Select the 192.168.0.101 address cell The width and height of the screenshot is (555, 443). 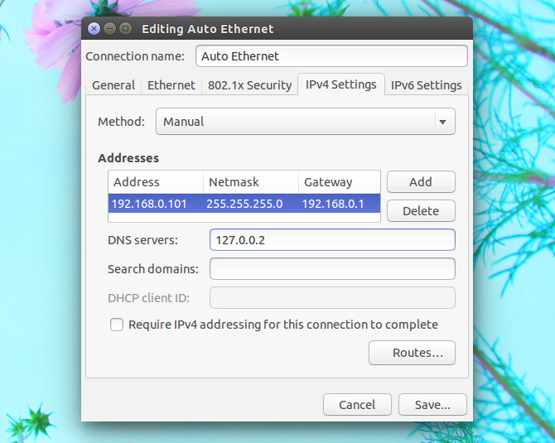click(149, 204)
